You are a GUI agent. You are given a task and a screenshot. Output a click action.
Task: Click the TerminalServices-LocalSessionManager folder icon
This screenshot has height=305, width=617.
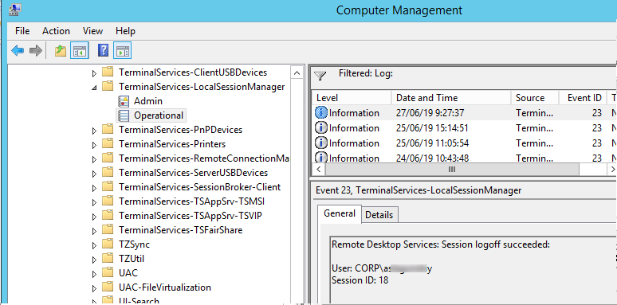click(108, 87)
